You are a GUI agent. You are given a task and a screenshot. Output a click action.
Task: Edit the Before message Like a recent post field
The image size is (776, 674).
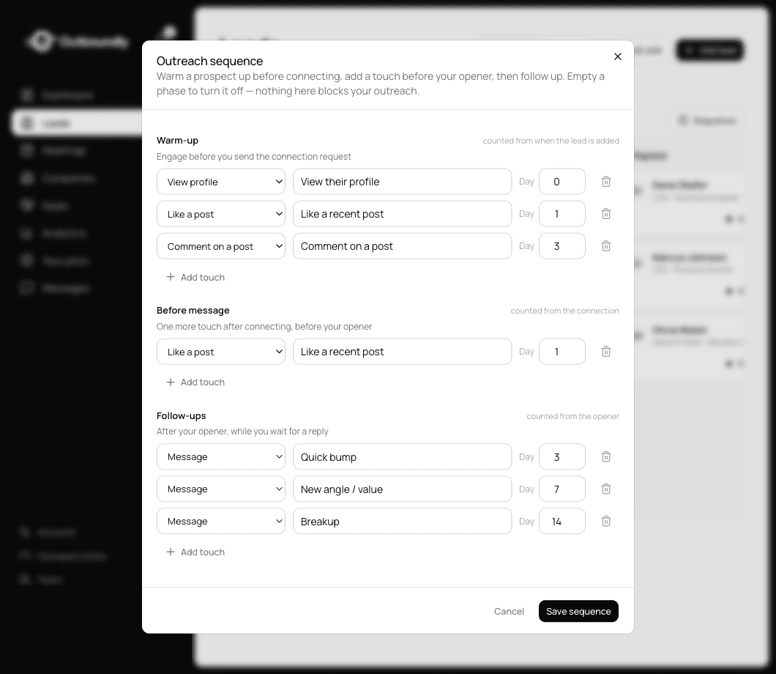402,352
